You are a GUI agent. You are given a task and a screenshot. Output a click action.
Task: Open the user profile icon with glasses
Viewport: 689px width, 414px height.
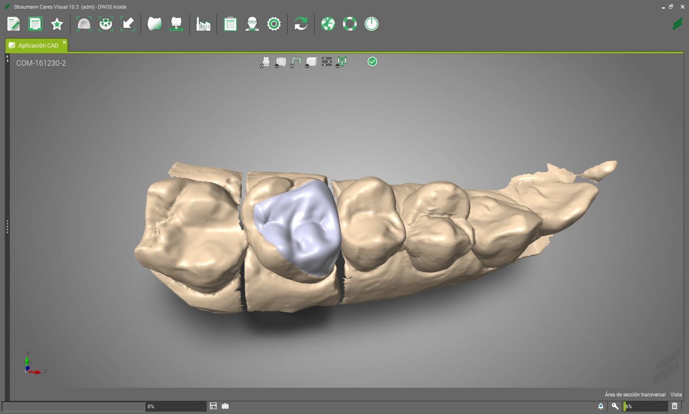click(x=252, y=24)
